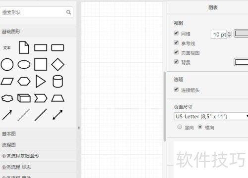Select the 竖向 portrait radio button
The width and height of the screenshot is (248, 178).
click(x=180, y=127)
